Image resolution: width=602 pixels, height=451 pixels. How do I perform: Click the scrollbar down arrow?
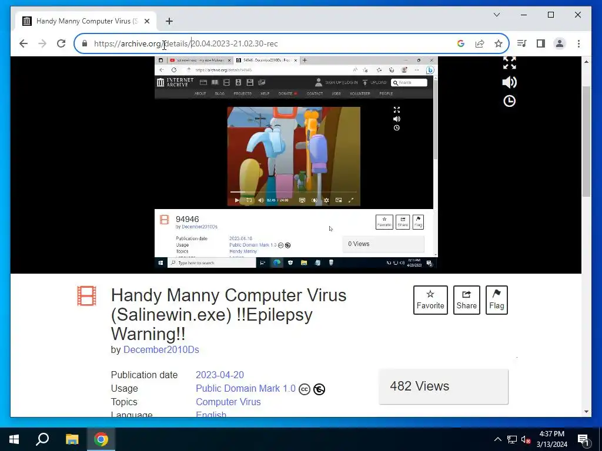tap(586, 412)
